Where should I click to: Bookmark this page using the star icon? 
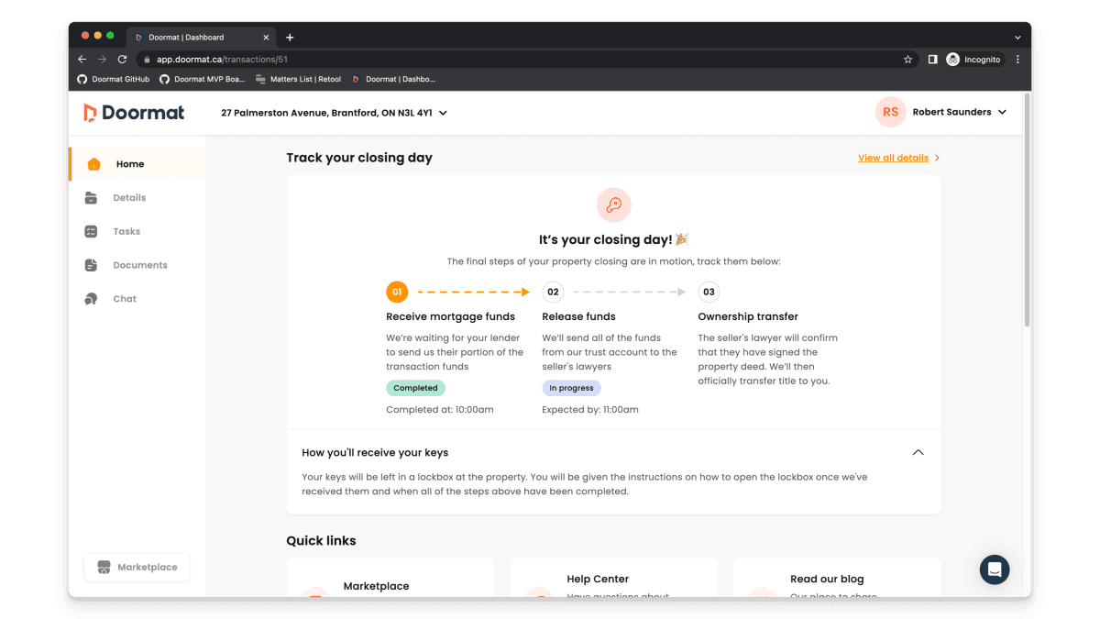pyautogui.click(x=907, y=60)
